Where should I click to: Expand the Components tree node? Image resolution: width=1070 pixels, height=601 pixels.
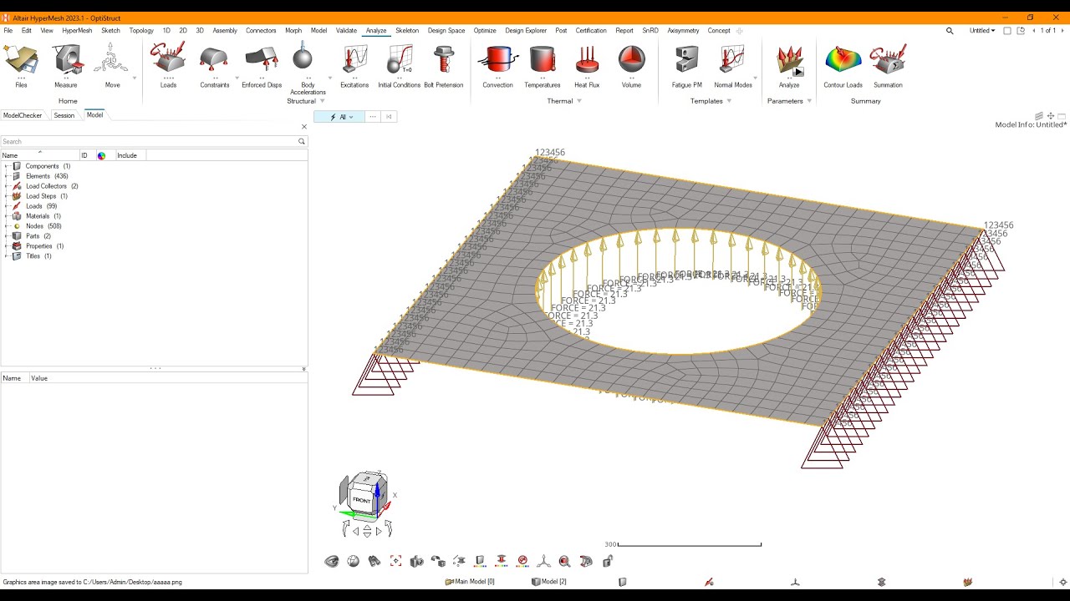pyautogui.click(x=6, y=166)
